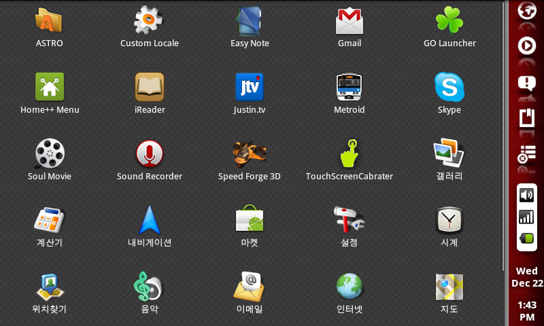Open the 음악 music app

[148, 286]
